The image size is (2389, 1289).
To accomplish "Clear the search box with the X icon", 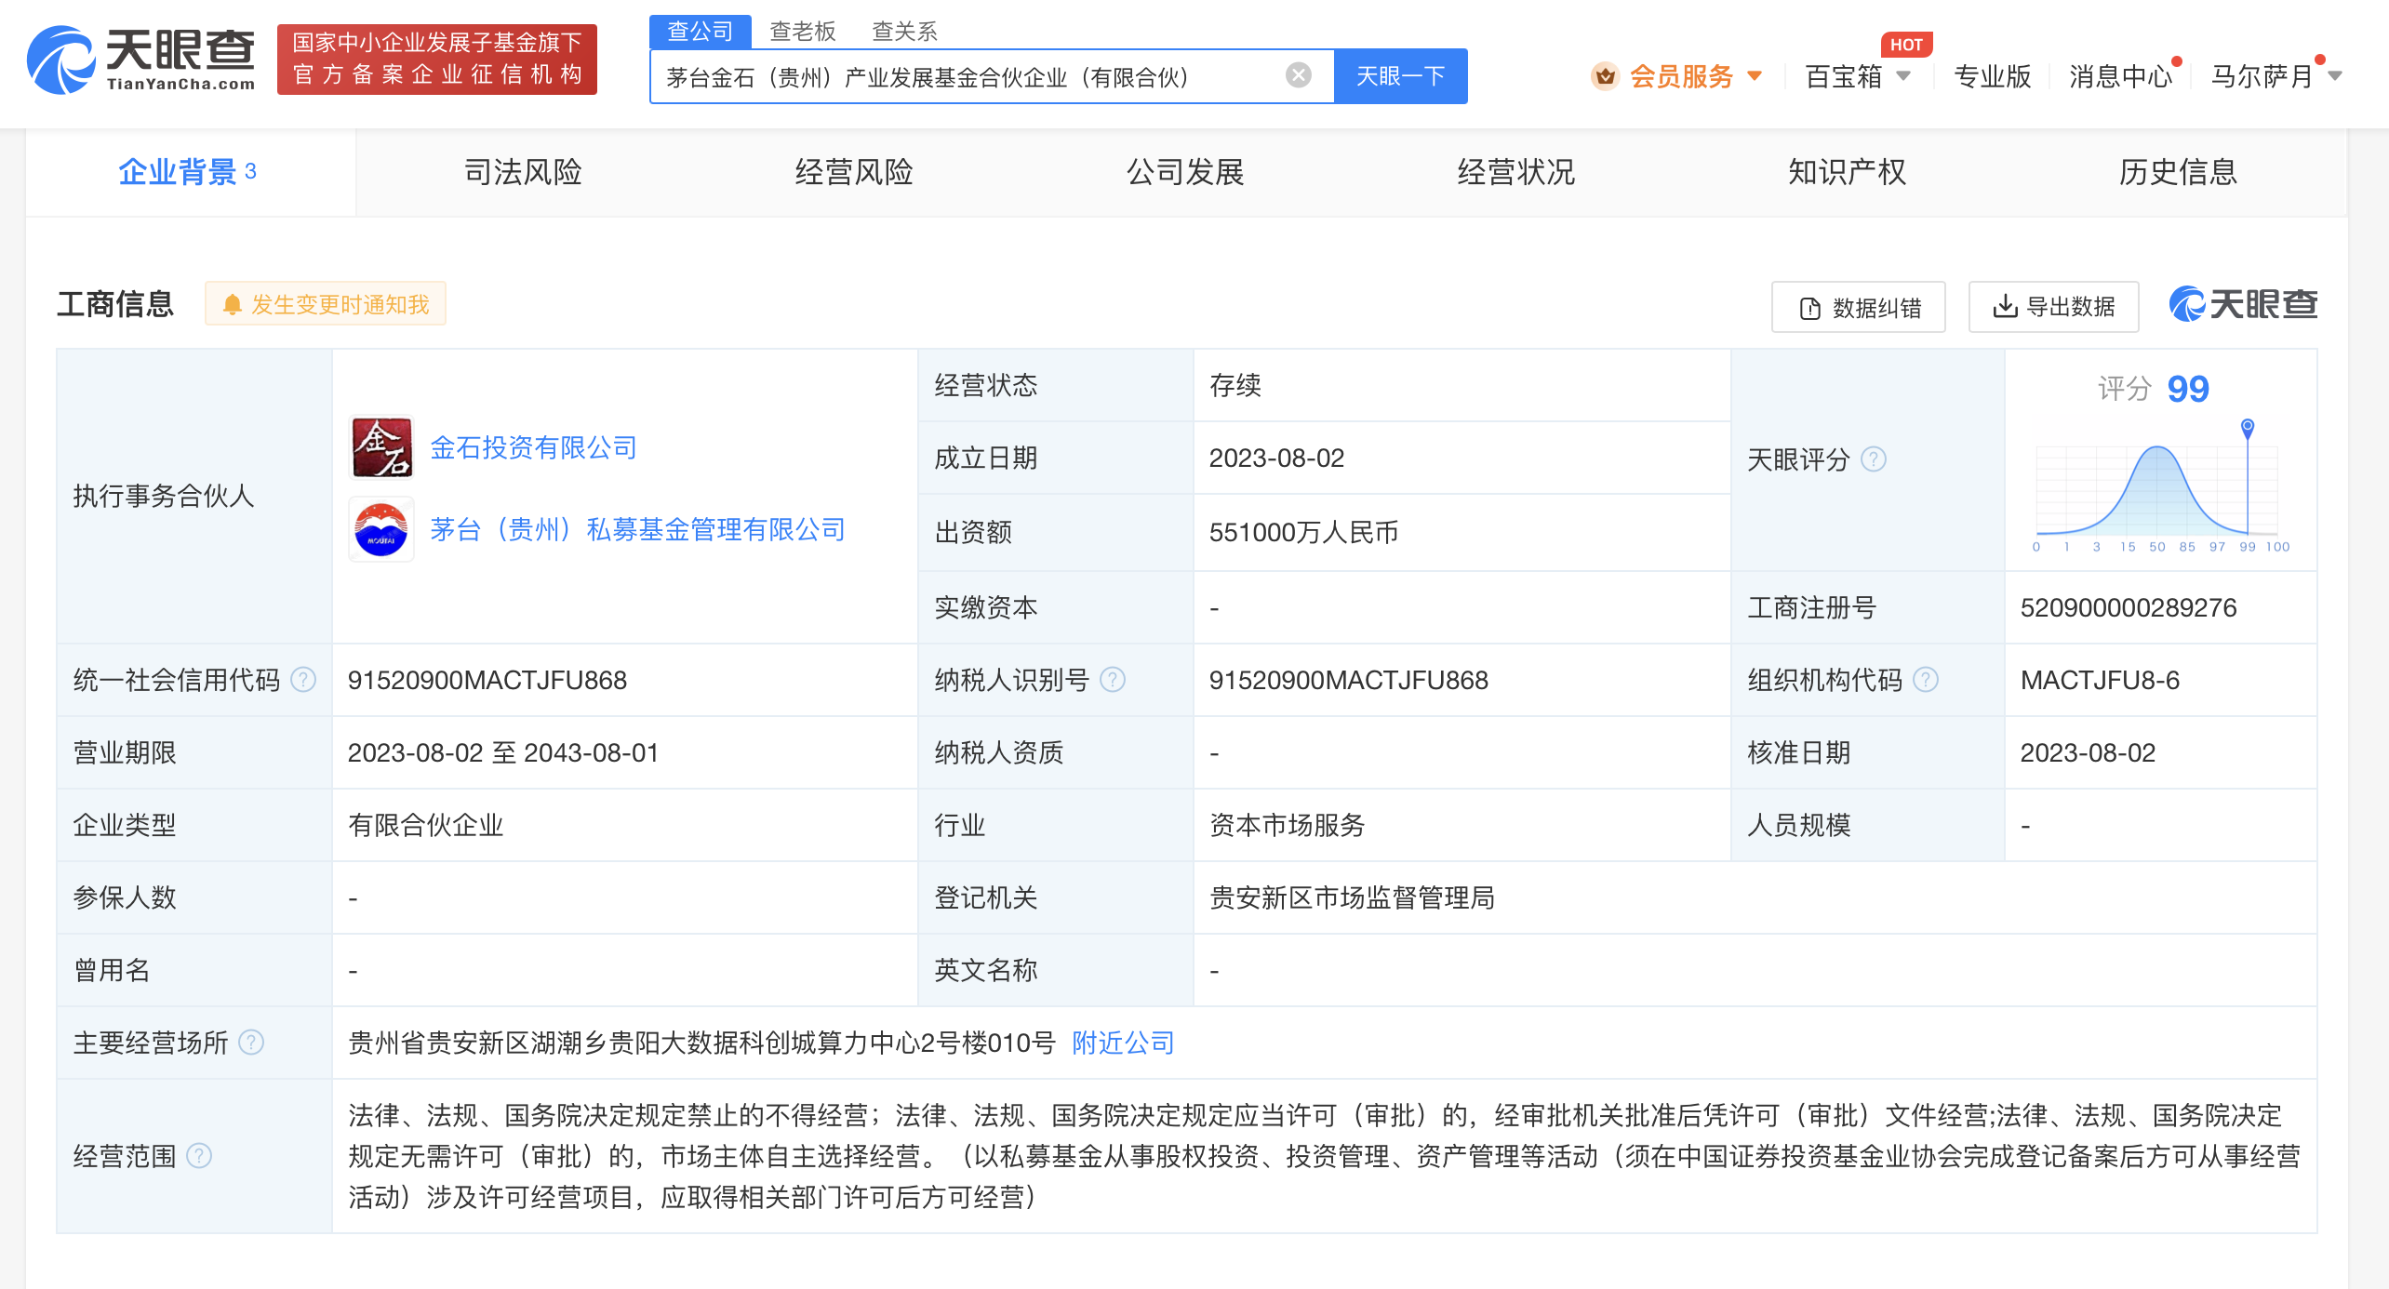I will [1298, 75].
